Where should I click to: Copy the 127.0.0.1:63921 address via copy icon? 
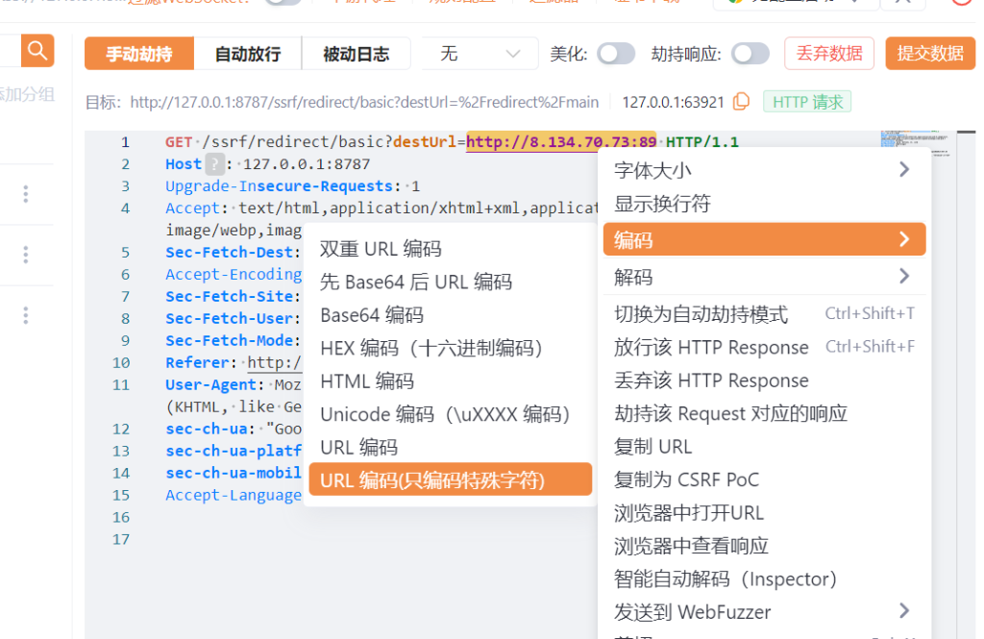point(741,102)
